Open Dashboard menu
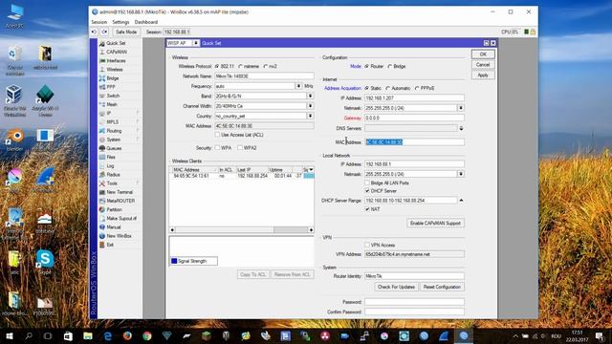The height and width of the screenshot is (344, 612). pyautogui.click(x=146, y=22)
